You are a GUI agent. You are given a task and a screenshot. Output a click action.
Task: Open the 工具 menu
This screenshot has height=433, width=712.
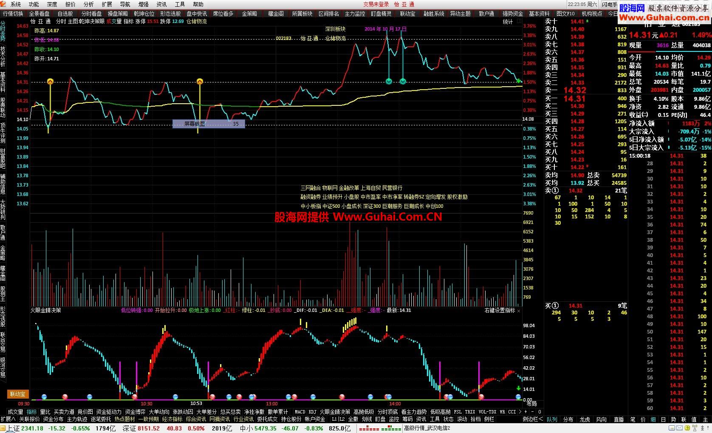180,4
